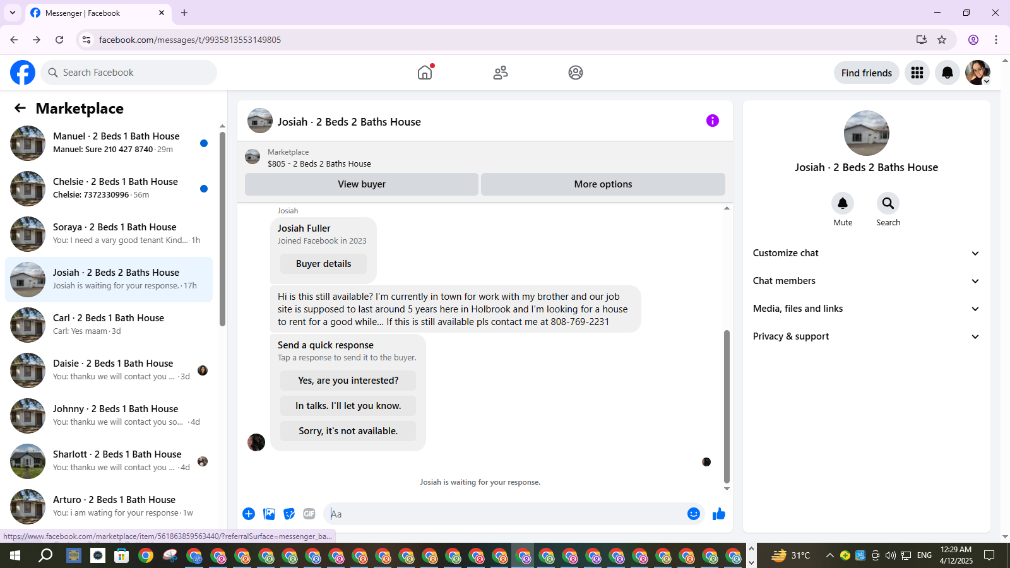Open the Facebook Home icon
1010x568 pixels.
(x=425, y=73)
